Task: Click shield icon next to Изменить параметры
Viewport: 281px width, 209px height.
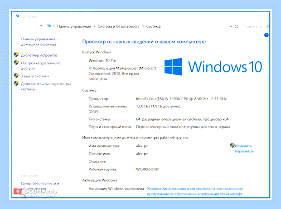Action: (x=232, y=146)
